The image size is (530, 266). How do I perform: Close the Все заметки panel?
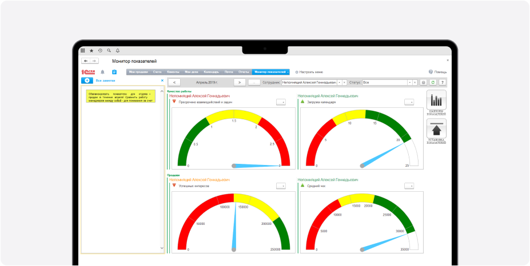[162, 80]
